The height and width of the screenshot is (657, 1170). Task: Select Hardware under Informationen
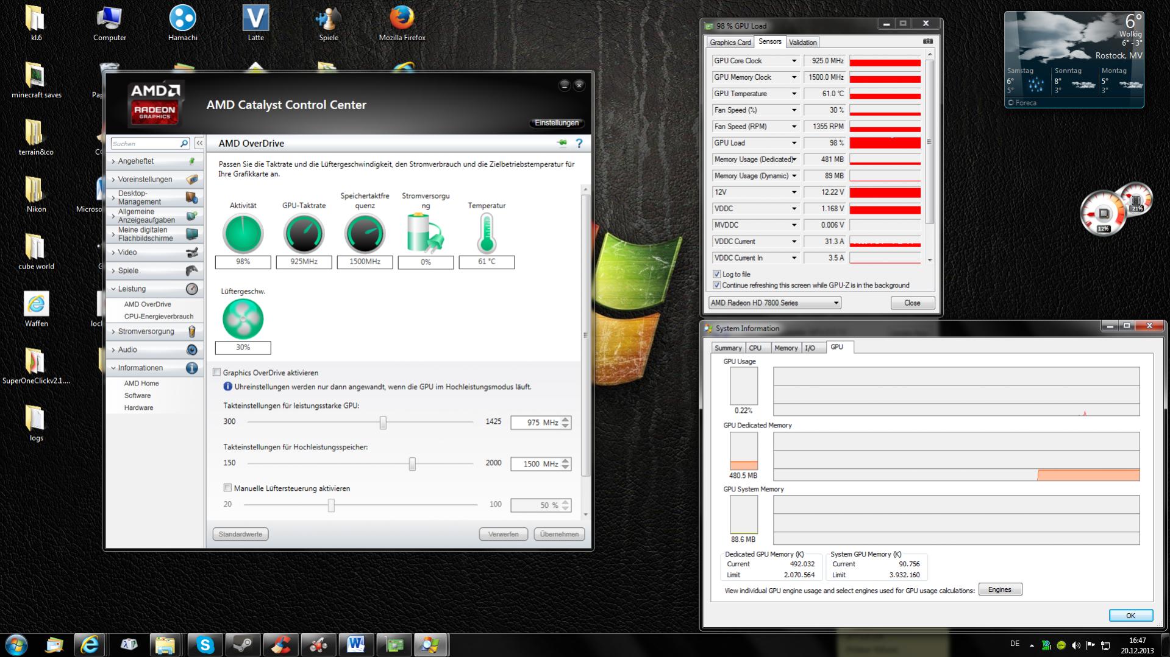[x=138, y=408]
